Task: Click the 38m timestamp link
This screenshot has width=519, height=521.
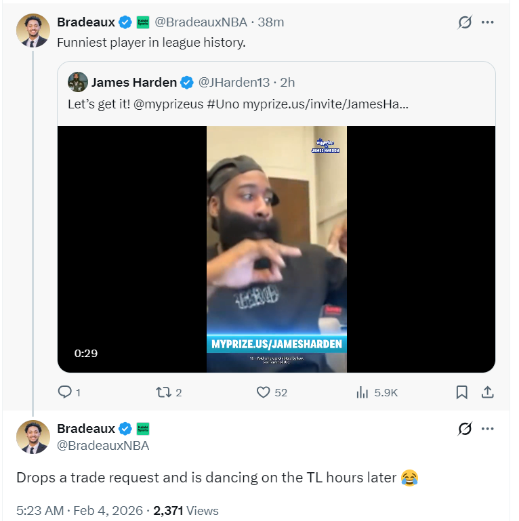Action: pyautogui.click(x=271, y=22)
